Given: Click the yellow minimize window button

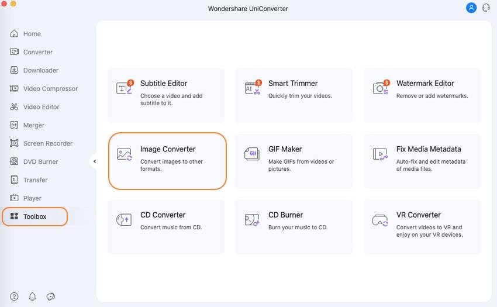Looking at the screenshot, I should [x=13, y=4].
